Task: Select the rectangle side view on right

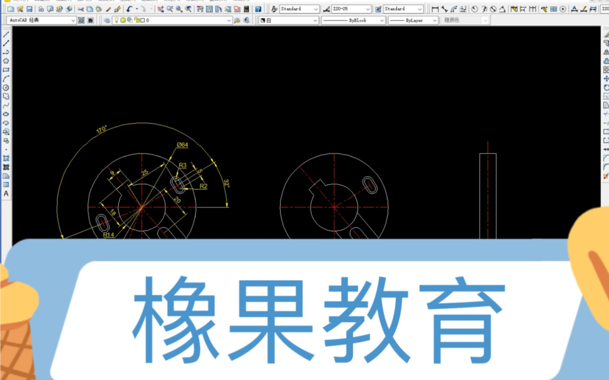Action: (x=488, y=196)
